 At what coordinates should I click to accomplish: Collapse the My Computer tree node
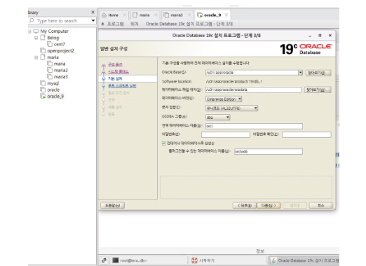(x=29, y=31)
